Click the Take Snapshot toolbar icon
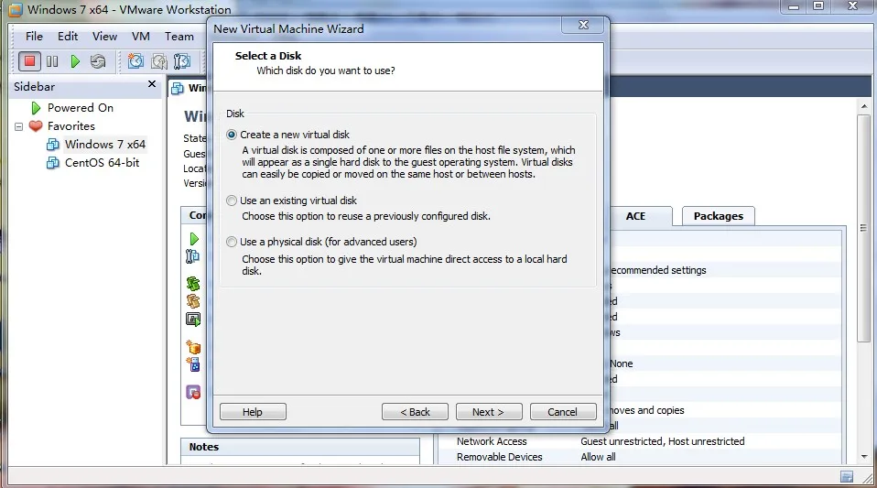The image size is (877, 488). [135, 61]
